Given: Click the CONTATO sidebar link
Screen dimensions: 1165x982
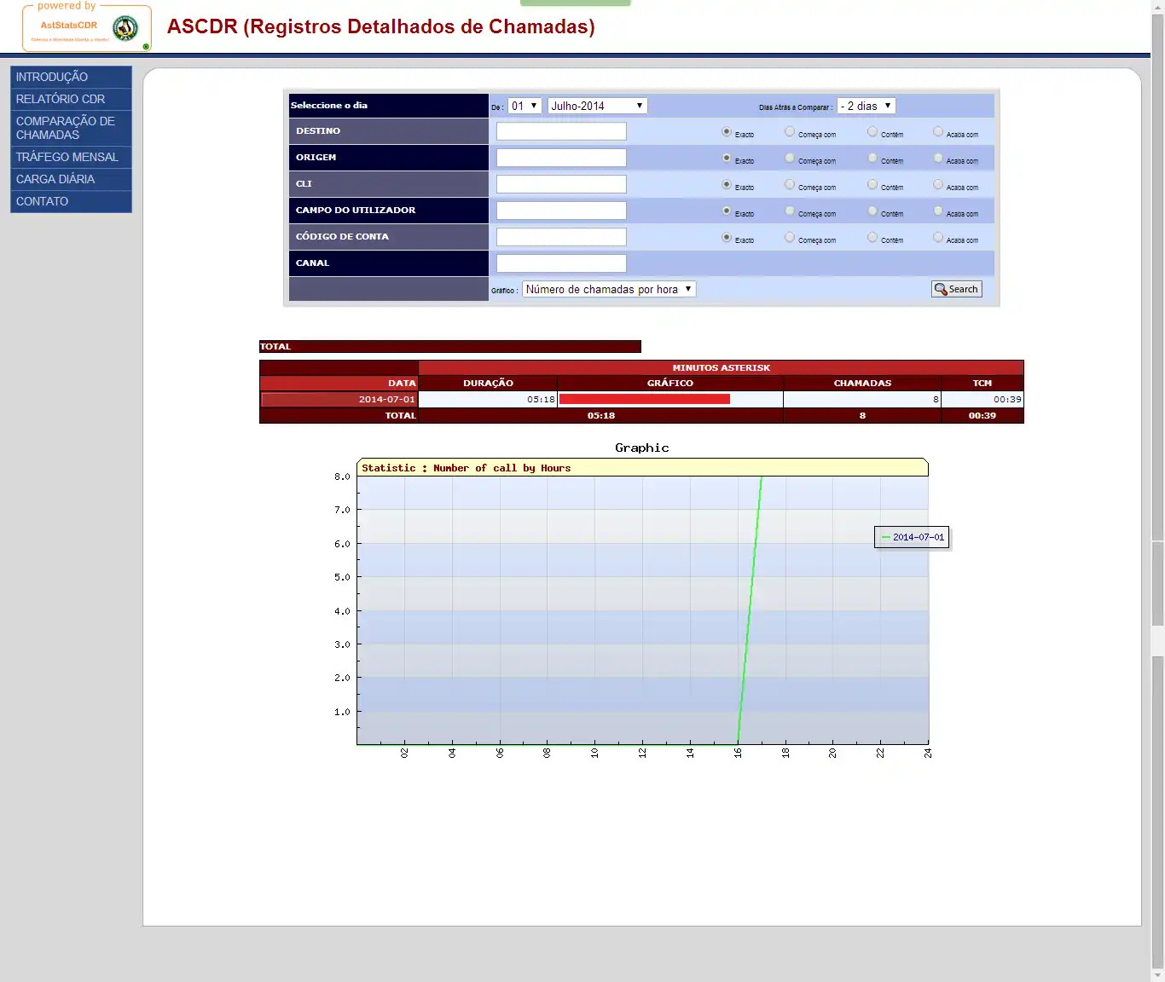Looking at the screenshot, I should coord(71,201).
